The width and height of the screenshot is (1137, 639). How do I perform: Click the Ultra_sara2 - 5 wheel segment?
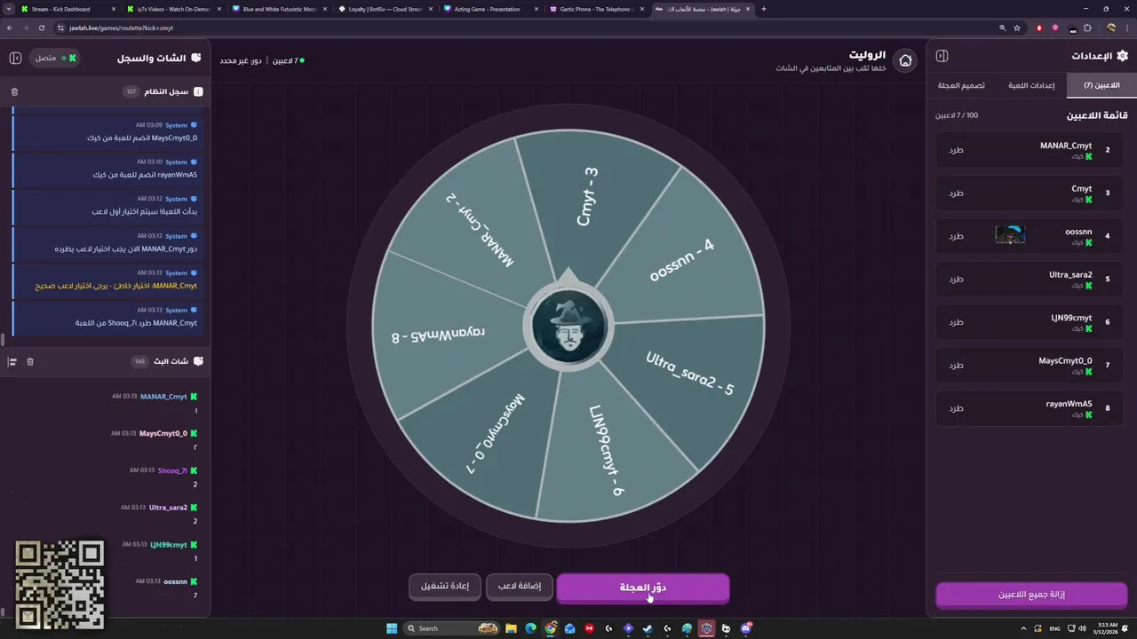690,373
